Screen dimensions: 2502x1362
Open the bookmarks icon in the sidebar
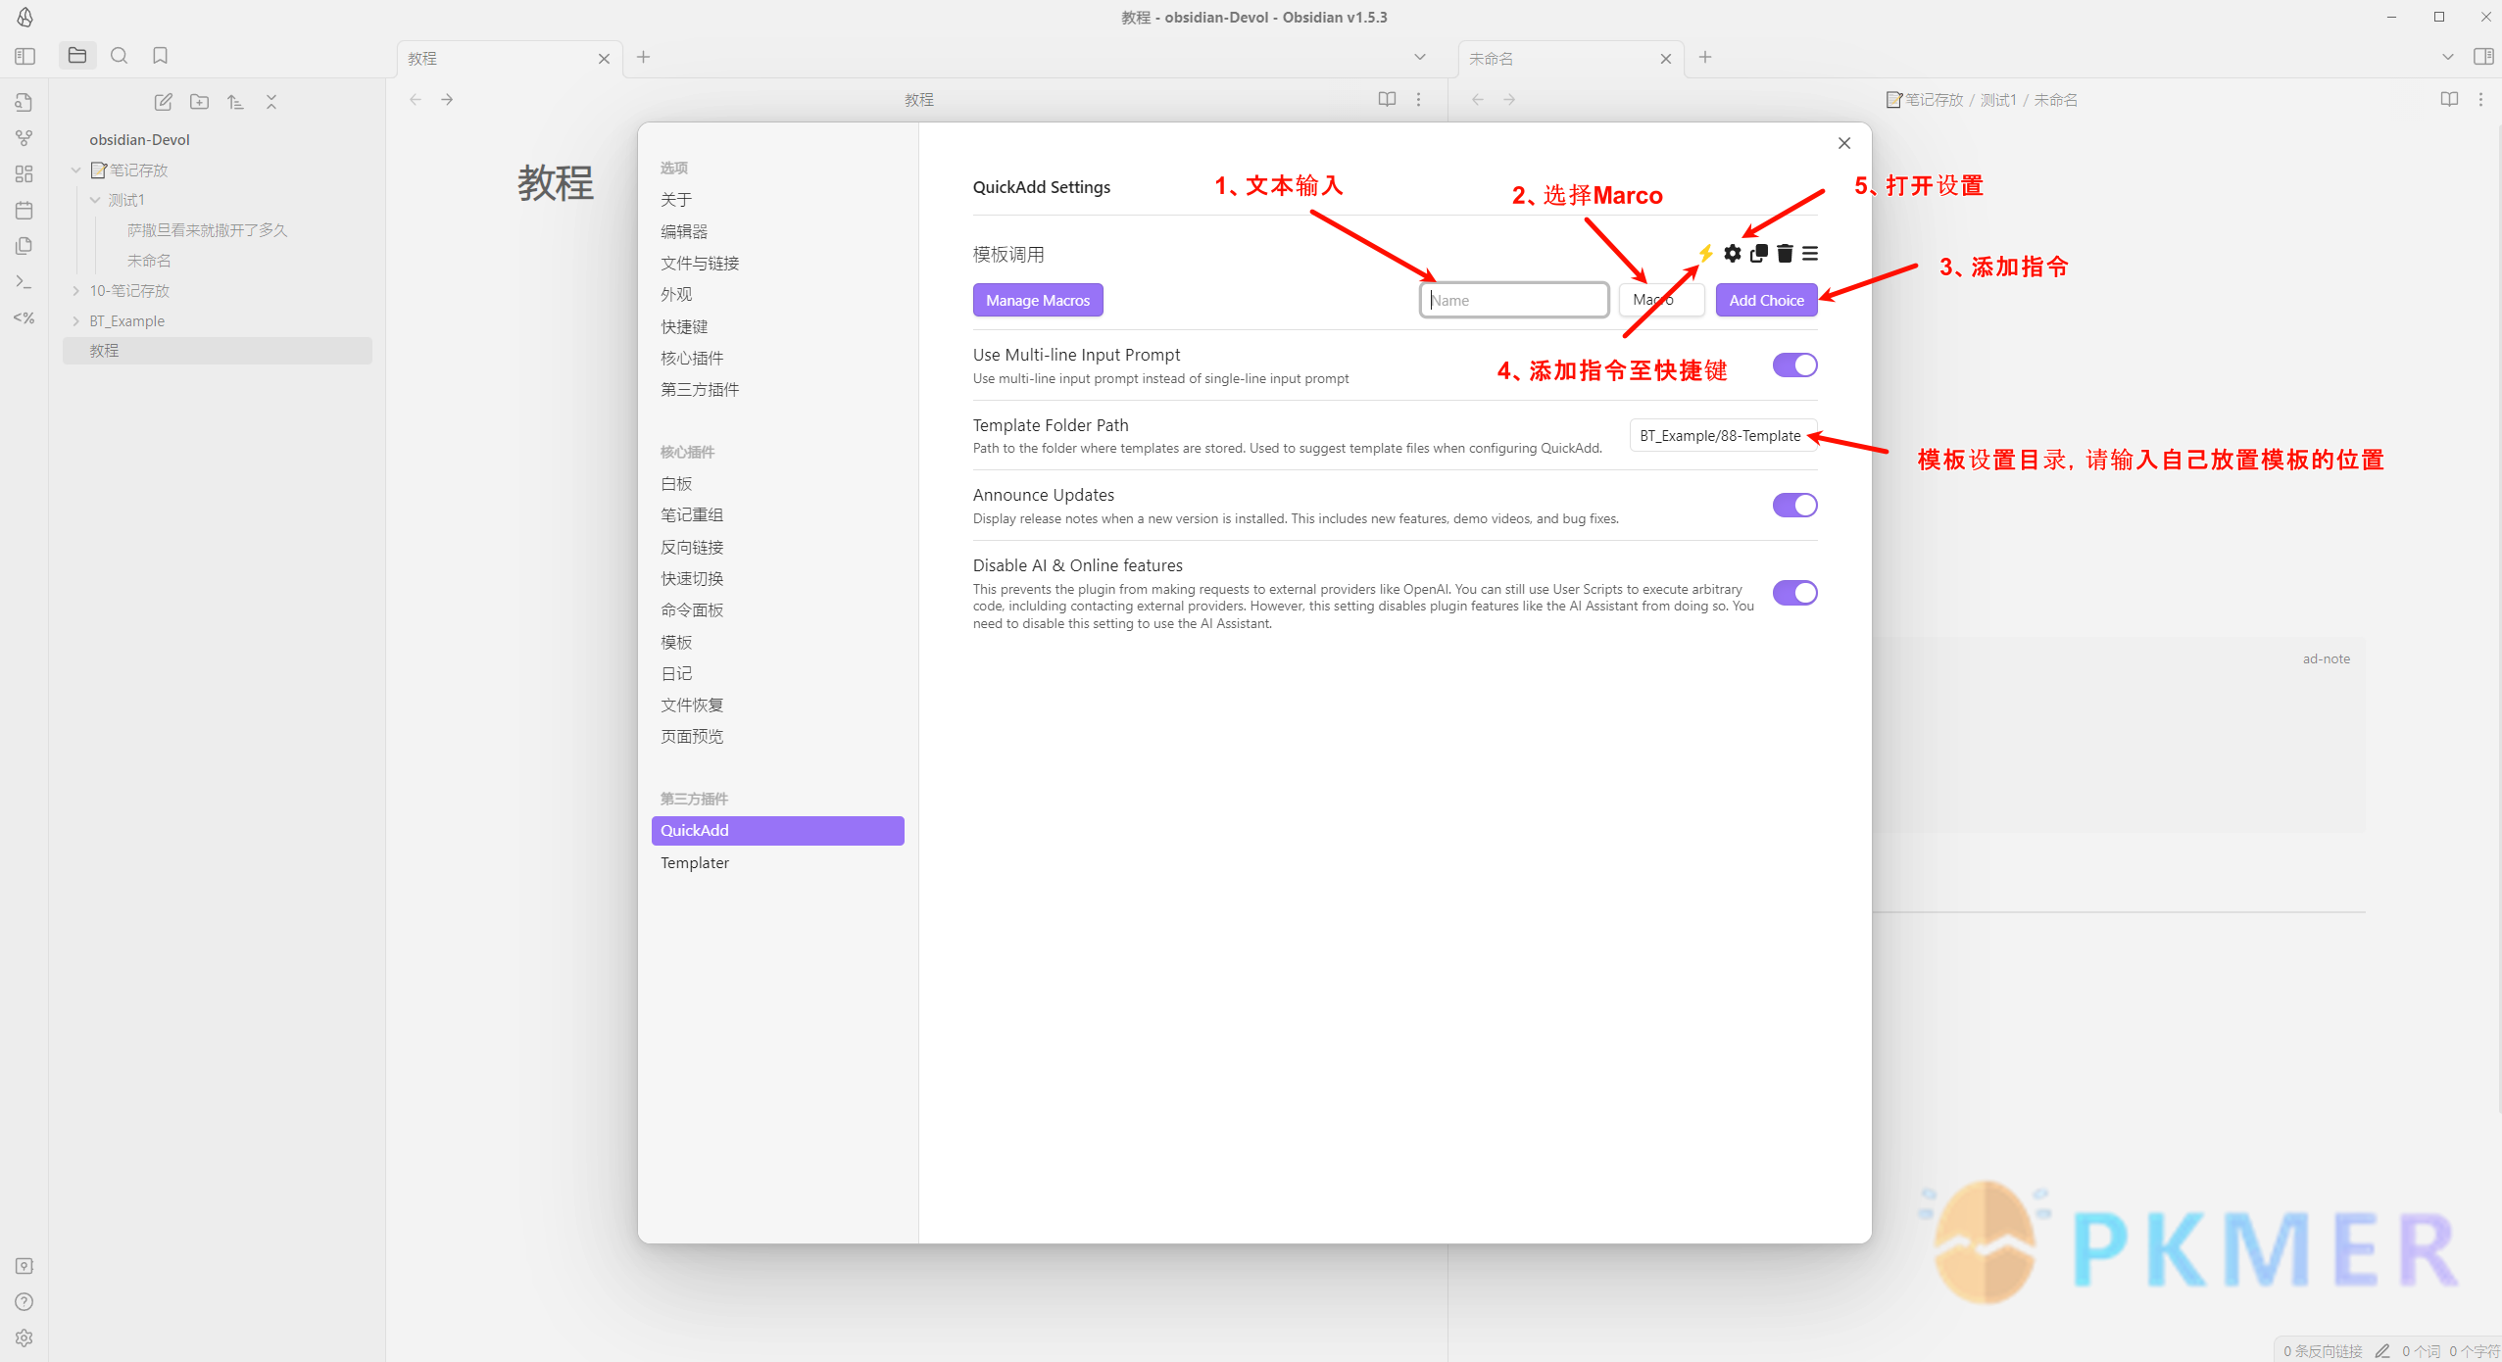[160, 56]
